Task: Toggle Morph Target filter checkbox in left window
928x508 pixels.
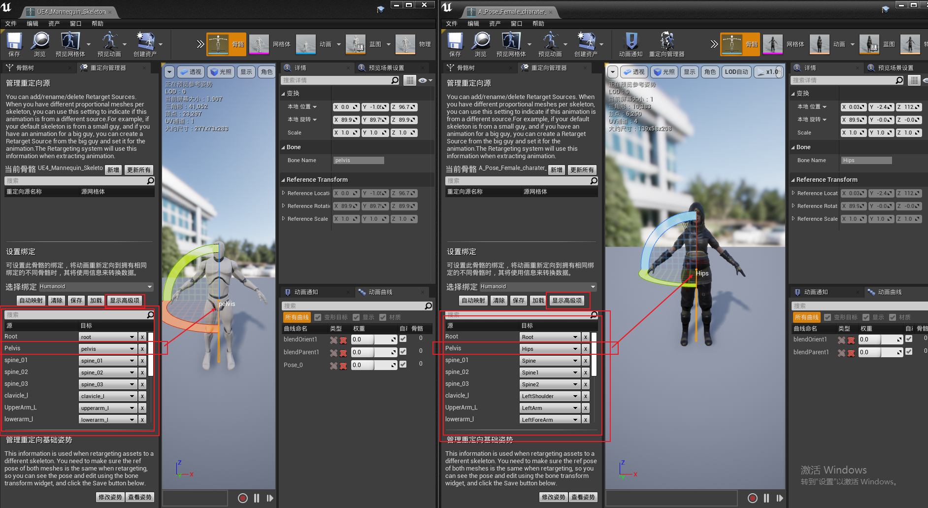Action: 318,317
